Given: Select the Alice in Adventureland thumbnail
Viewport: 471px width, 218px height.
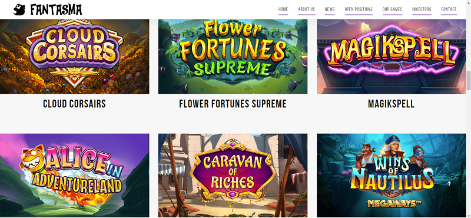Looking at the screenshot, I should coord(75,176).
